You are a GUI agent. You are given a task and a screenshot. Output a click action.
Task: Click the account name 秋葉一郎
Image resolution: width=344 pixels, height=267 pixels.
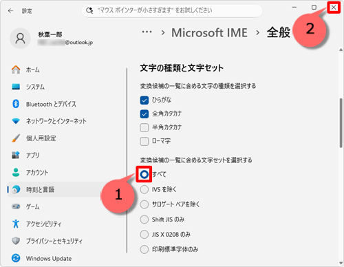(50, 34)
